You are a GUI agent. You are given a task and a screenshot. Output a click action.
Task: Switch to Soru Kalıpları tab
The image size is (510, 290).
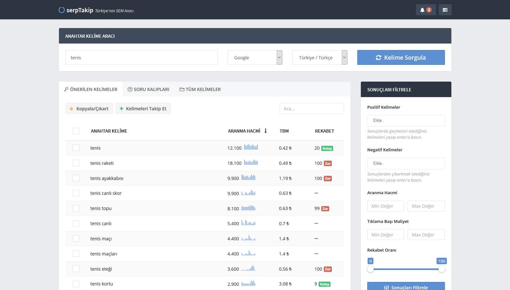click(x=149, y=89)
